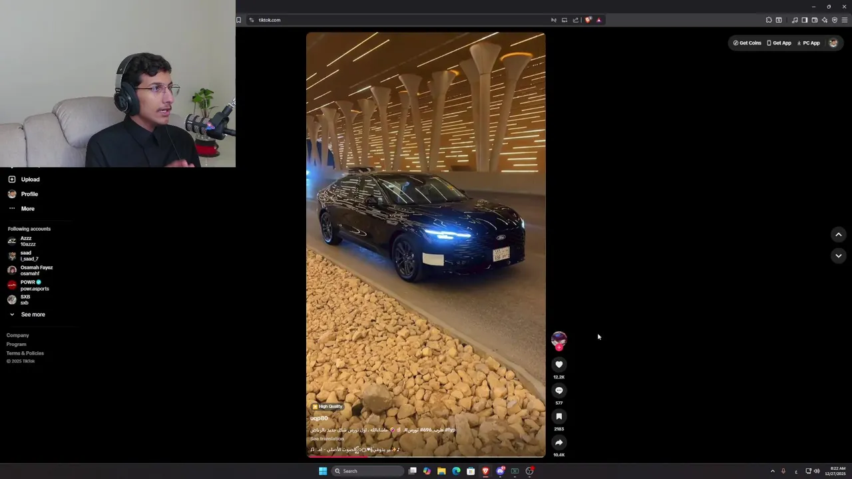The width and height of the screenshot is (852, 479).
Task: Open Microsoft Edge from the taskbar
Action: [456, 471]
